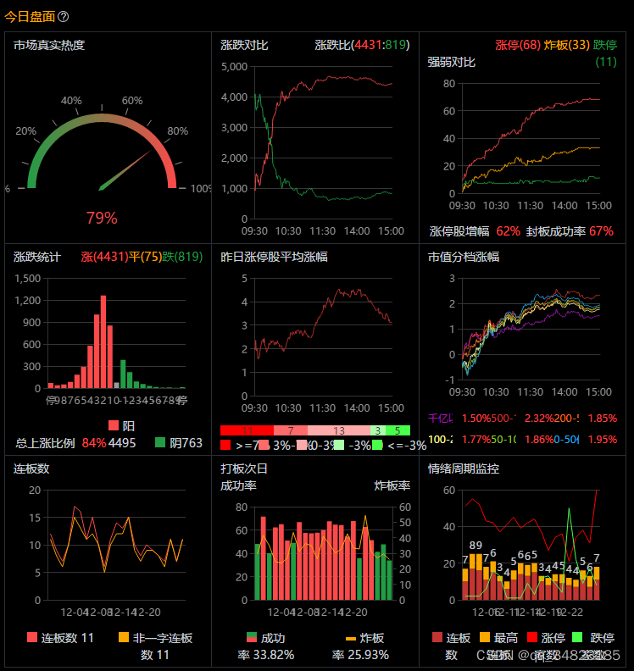
Task: Click the red 涨停(68) counter
Action: (x=518, y=45)
